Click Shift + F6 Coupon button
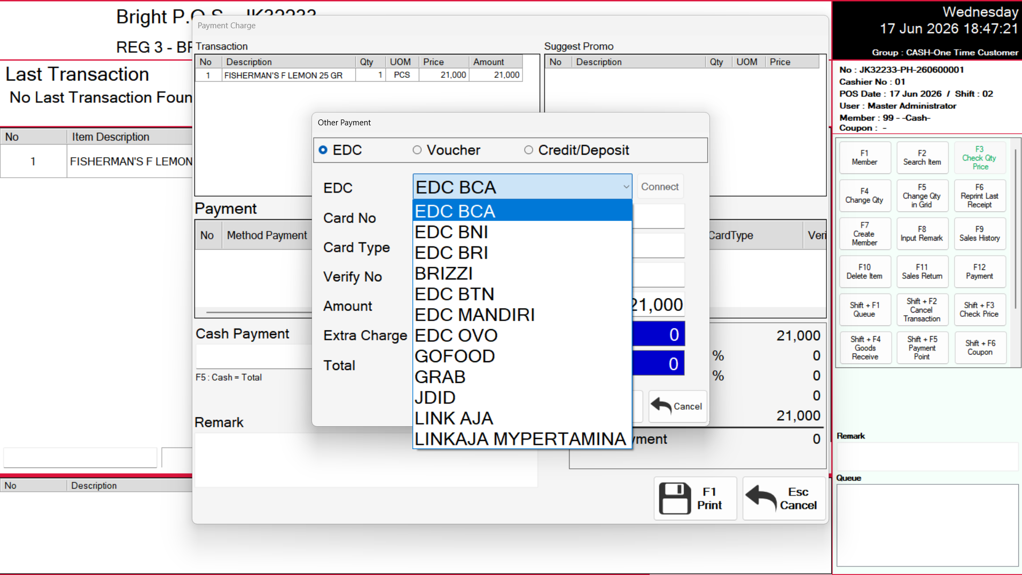This screenshot has width=1022, height=575. pos(979,348)
